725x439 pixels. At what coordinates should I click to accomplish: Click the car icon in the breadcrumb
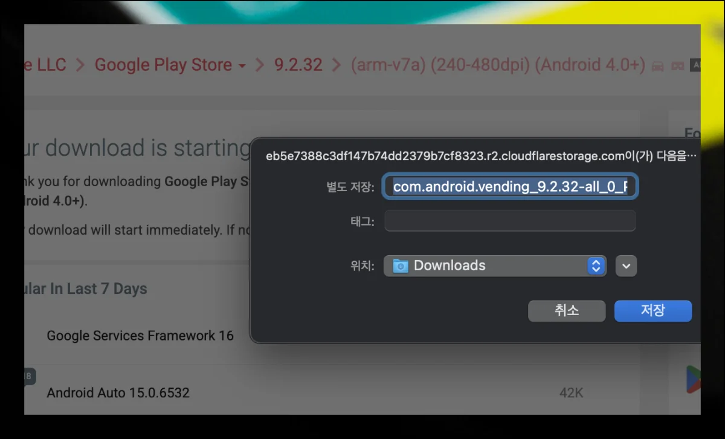(657, 66)
